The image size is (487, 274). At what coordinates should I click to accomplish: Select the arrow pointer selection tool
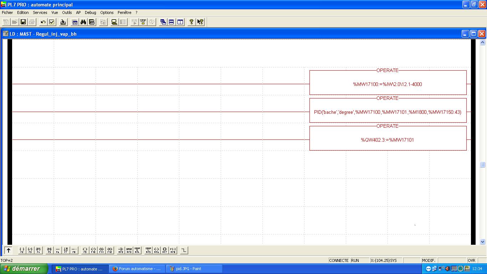pyautogui.click(x=8, y=250)
